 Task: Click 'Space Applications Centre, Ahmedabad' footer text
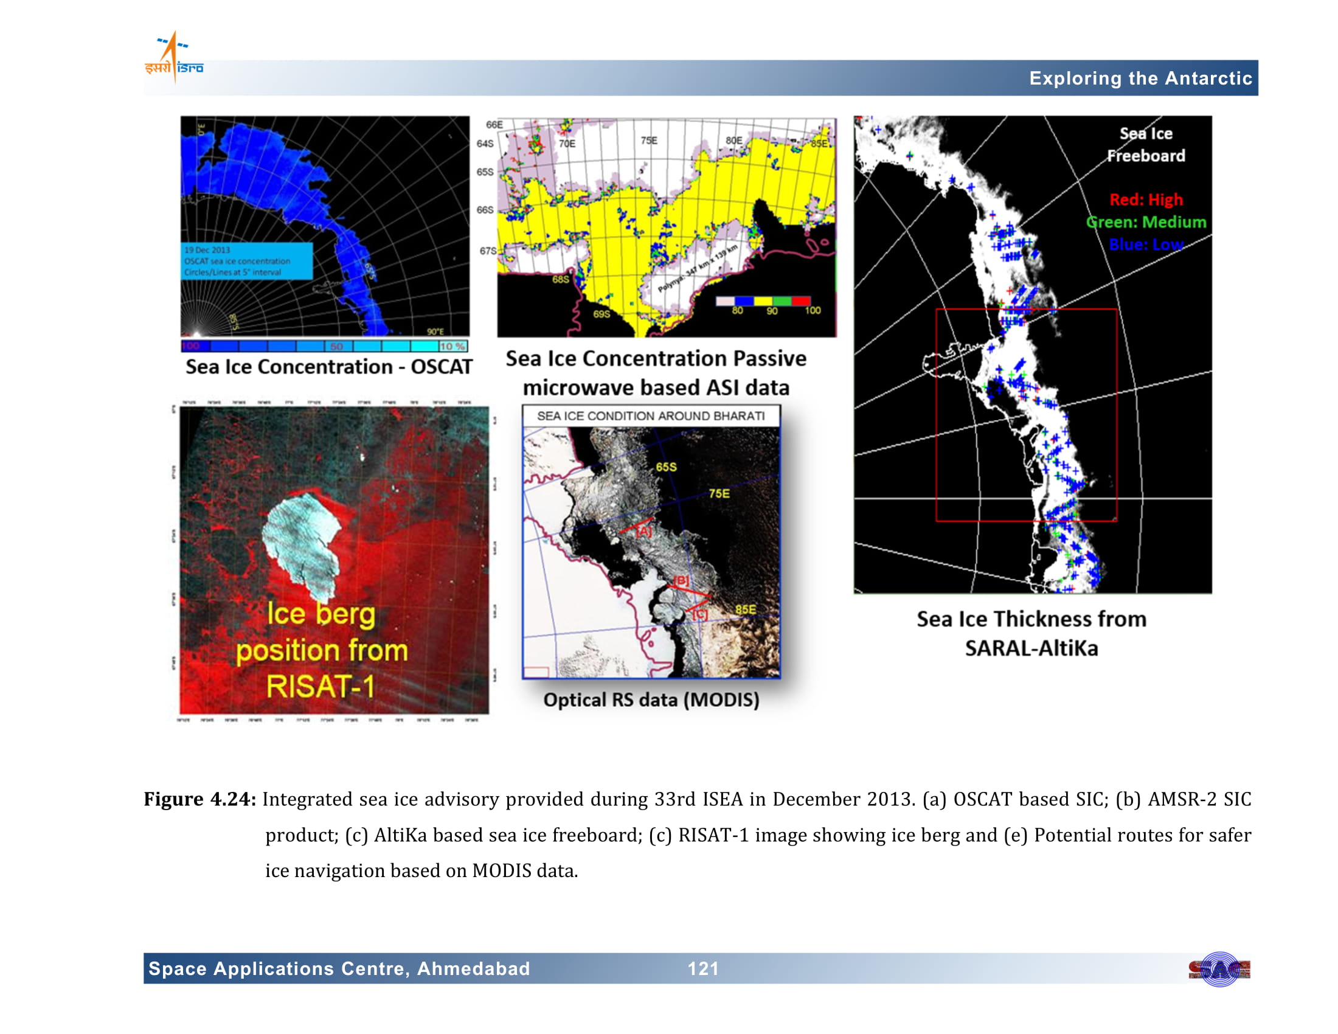[x=339, y=968]
